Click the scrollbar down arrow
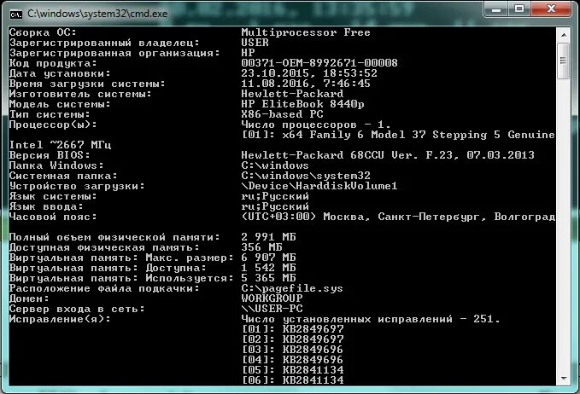Viewport: 580px width, 394px height. (564, 378)
